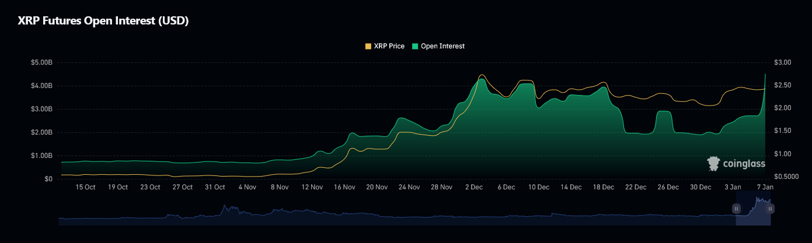This screenshot has width=812, height=243.
Task: Click the 14 Dec date label
Action: [571, 187]
